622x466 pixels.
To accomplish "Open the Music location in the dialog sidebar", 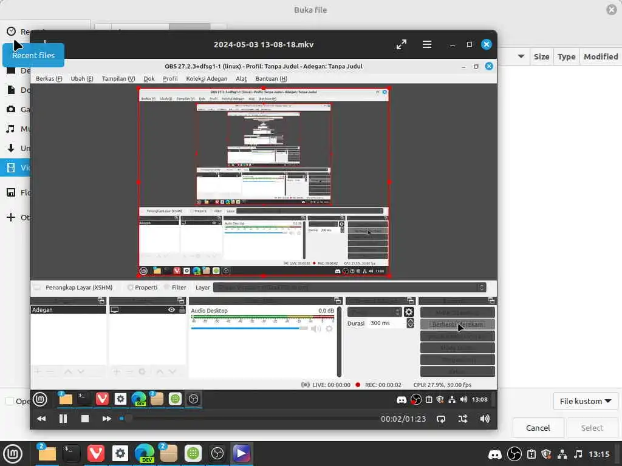I will pos(18,129).
